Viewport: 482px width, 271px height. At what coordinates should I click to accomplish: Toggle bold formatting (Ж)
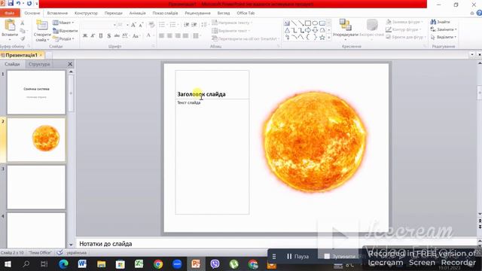85,35
